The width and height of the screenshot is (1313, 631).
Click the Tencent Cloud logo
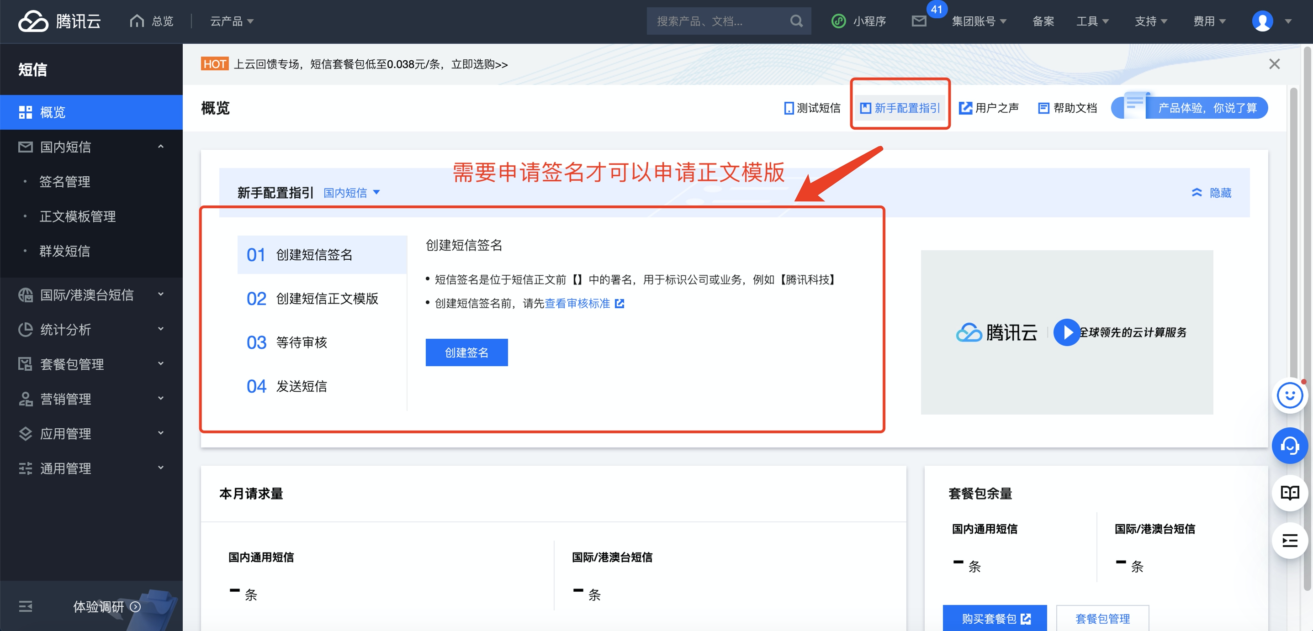tap(59, 21)
